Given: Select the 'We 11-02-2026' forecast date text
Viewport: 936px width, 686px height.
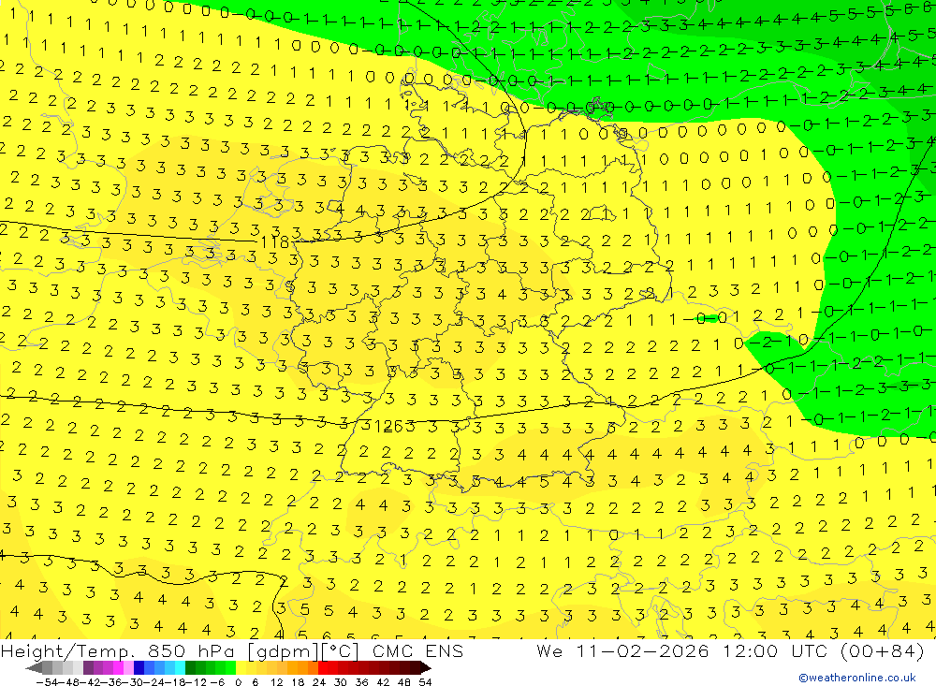Looking at the screenshot, I should pyautogui.click(x=622, y=650).
